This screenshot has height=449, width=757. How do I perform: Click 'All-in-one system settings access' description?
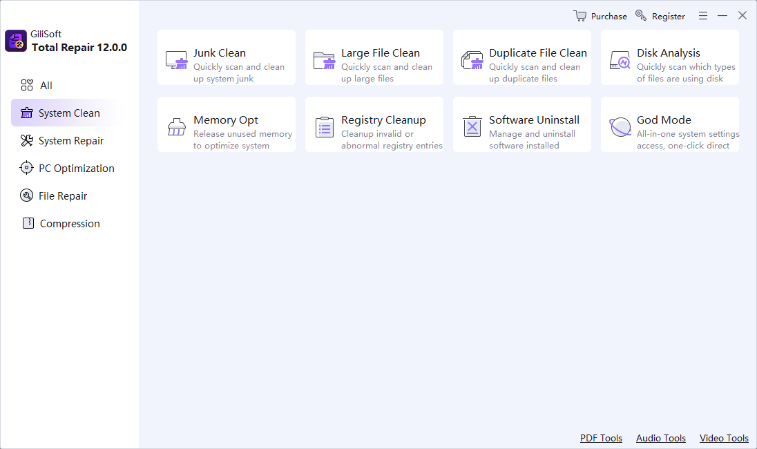[688, 140]
